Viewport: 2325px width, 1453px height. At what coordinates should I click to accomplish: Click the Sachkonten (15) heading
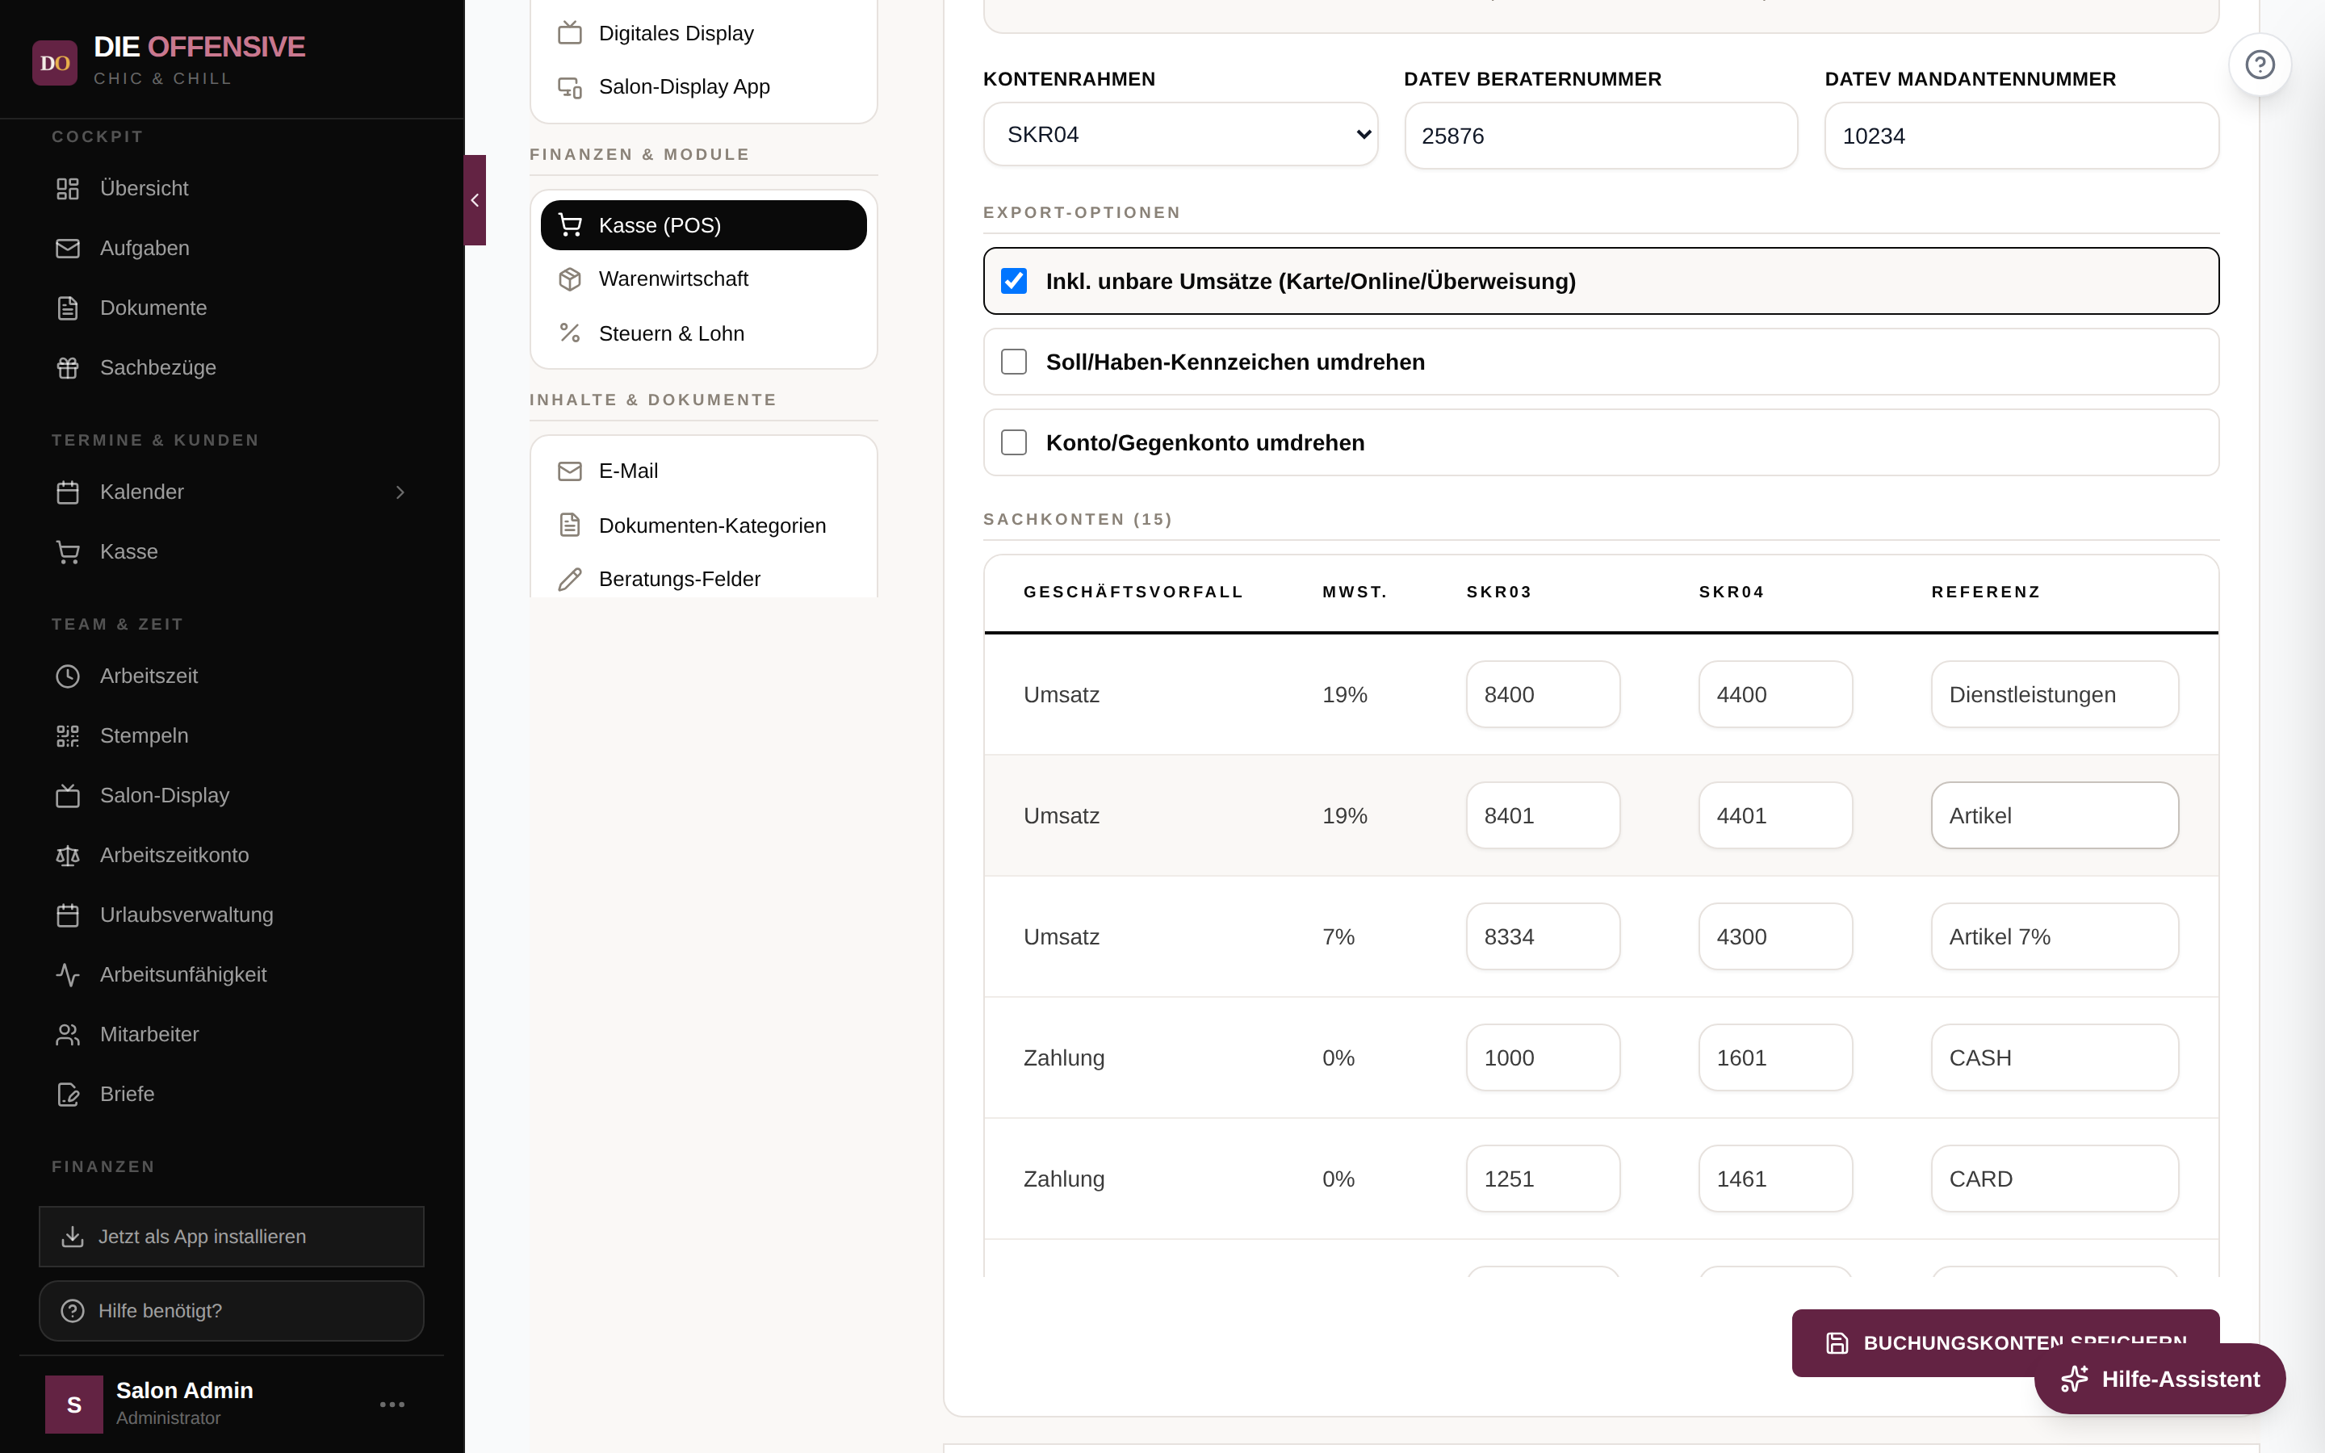pos(1077,519)
